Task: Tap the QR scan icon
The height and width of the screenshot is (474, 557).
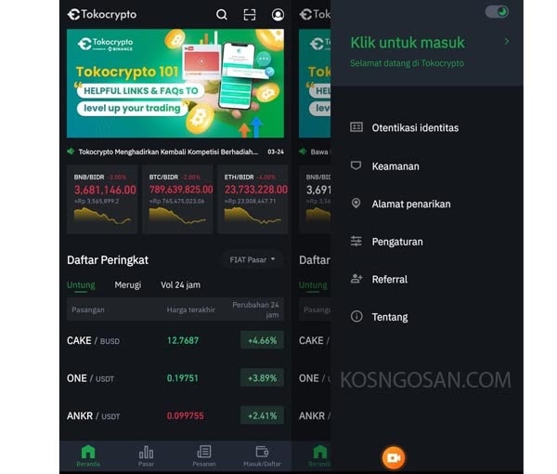Action: [x=250, y=15]
